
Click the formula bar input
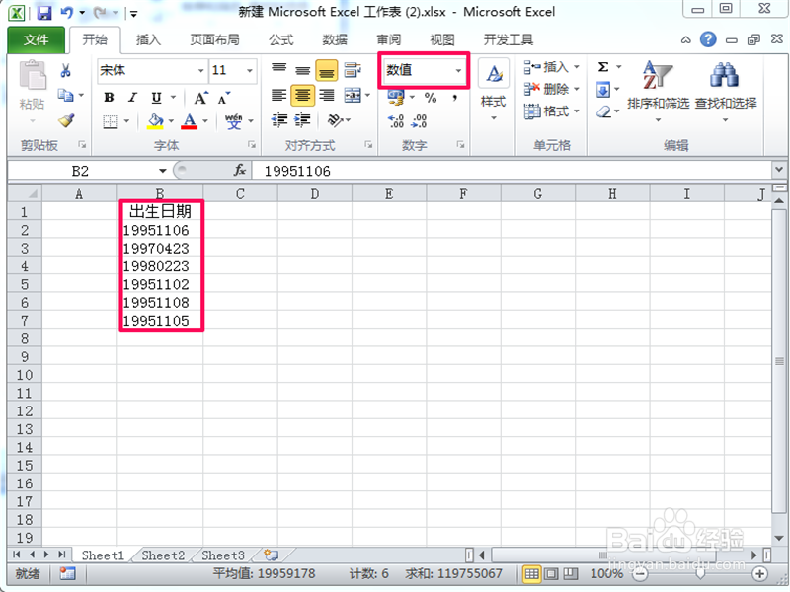click(x=512, y=171)
